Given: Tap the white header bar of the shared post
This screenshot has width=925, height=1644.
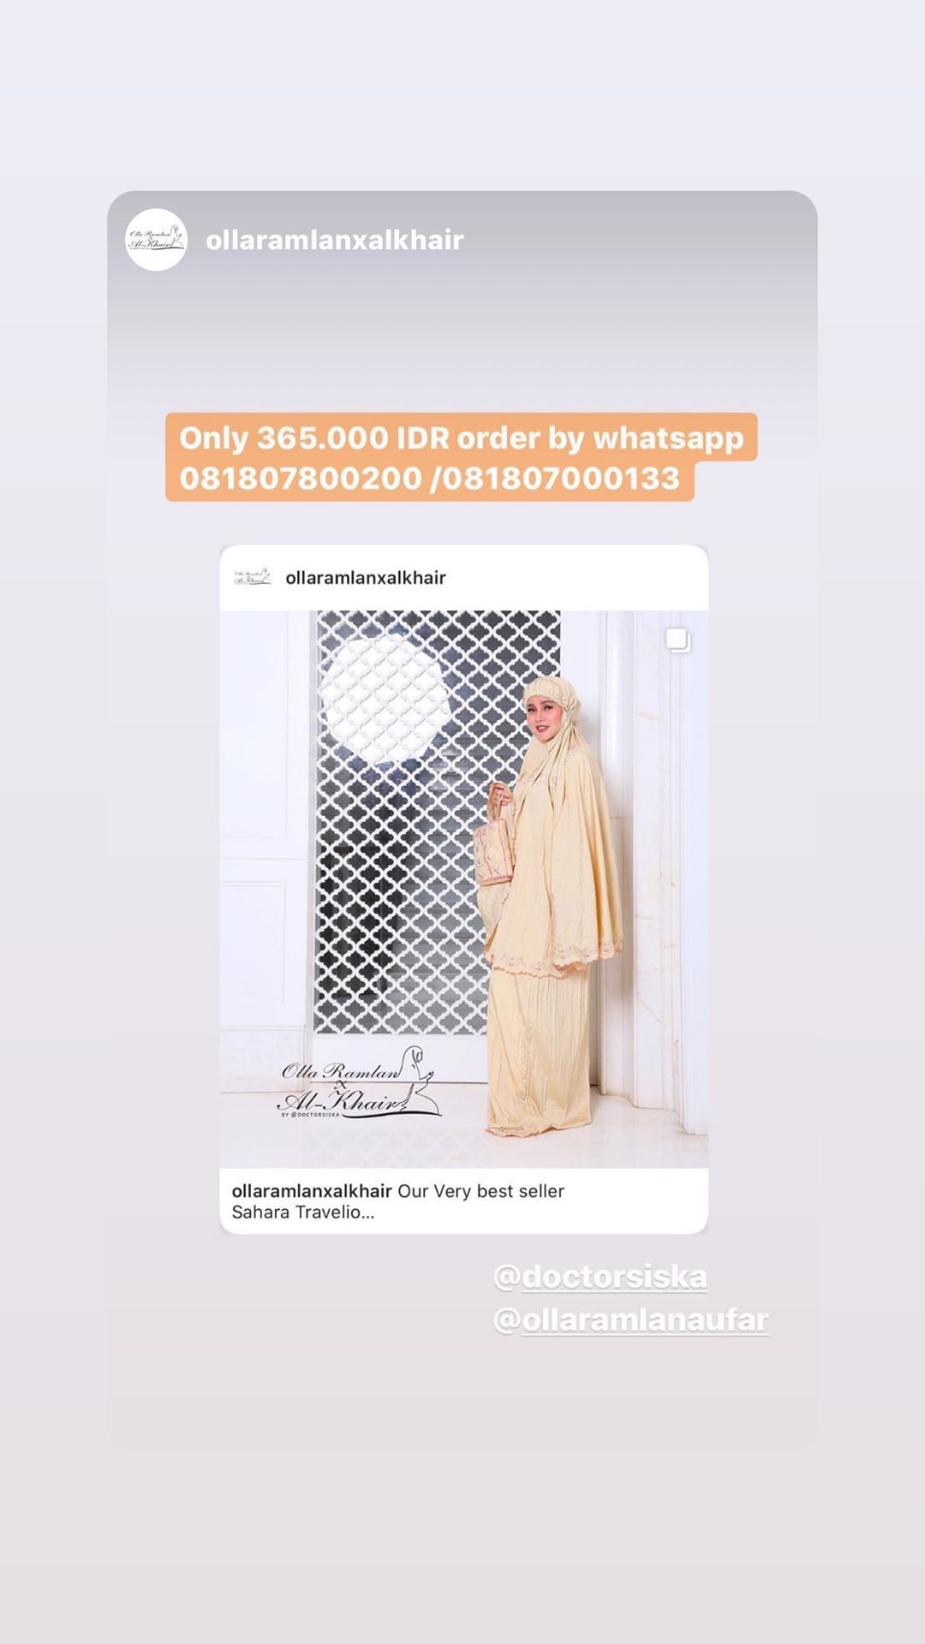Looking at the screenshot, I should [x=463, y=578].
